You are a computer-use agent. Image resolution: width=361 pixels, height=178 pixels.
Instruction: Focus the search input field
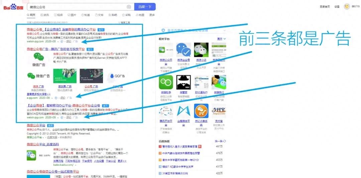77,7
